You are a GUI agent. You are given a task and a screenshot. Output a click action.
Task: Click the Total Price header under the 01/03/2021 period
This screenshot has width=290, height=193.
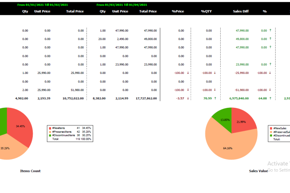[x=148, y=11]
